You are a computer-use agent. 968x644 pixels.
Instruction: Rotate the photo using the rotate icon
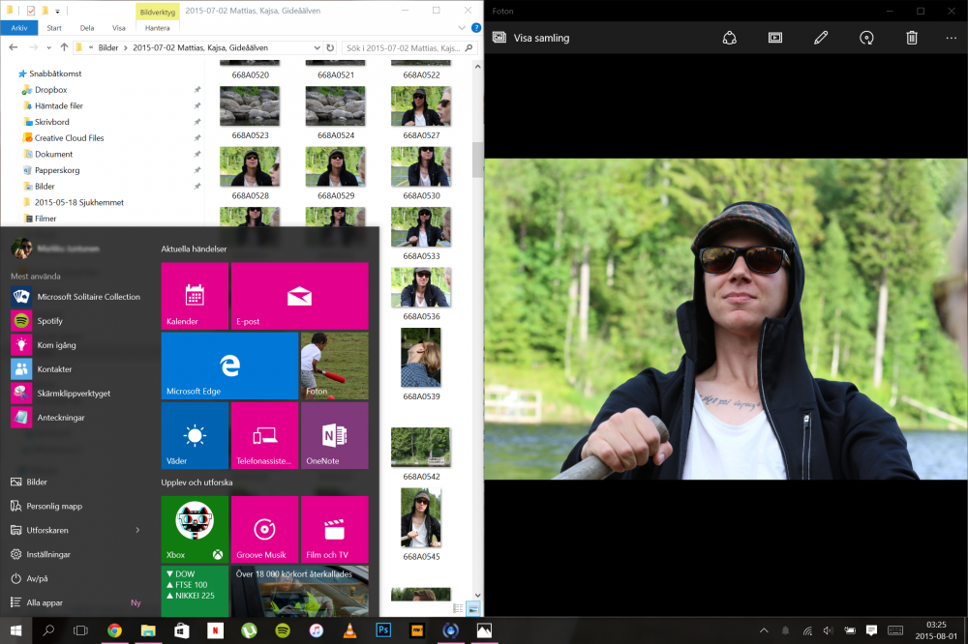tap(866, 38)
